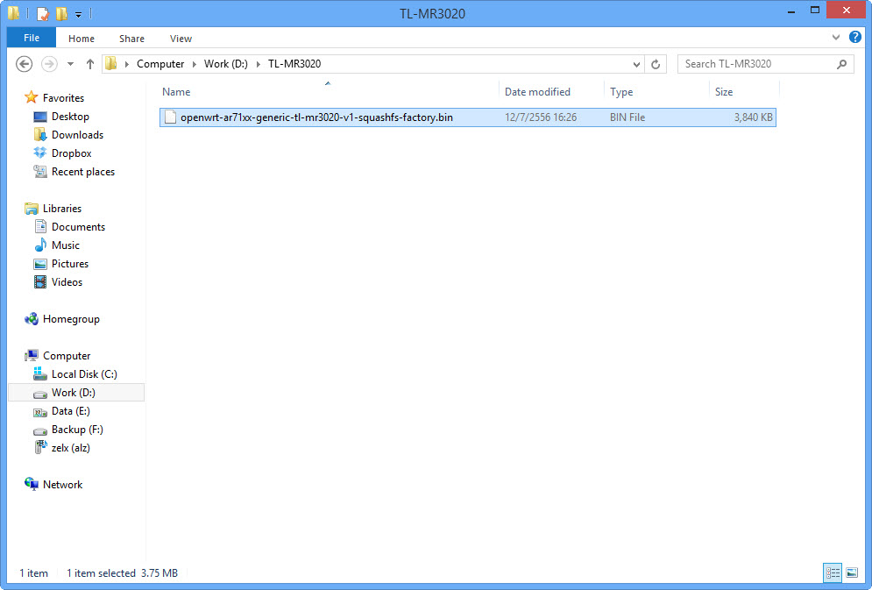Click the Local Disk (C:) drive icon
872x590 pixels.
[x=40, y=373]
